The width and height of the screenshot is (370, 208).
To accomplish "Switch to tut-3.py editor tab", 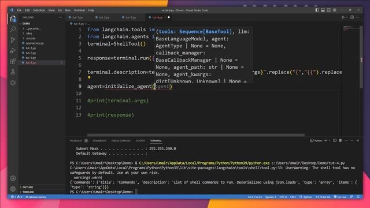I will pos(131,17).
